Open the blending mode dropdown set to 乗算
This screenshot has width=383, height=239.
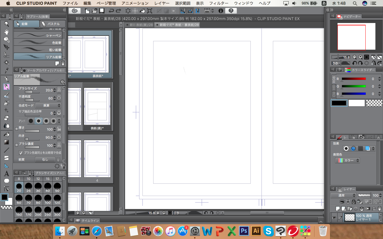click(x=48, y=105)
